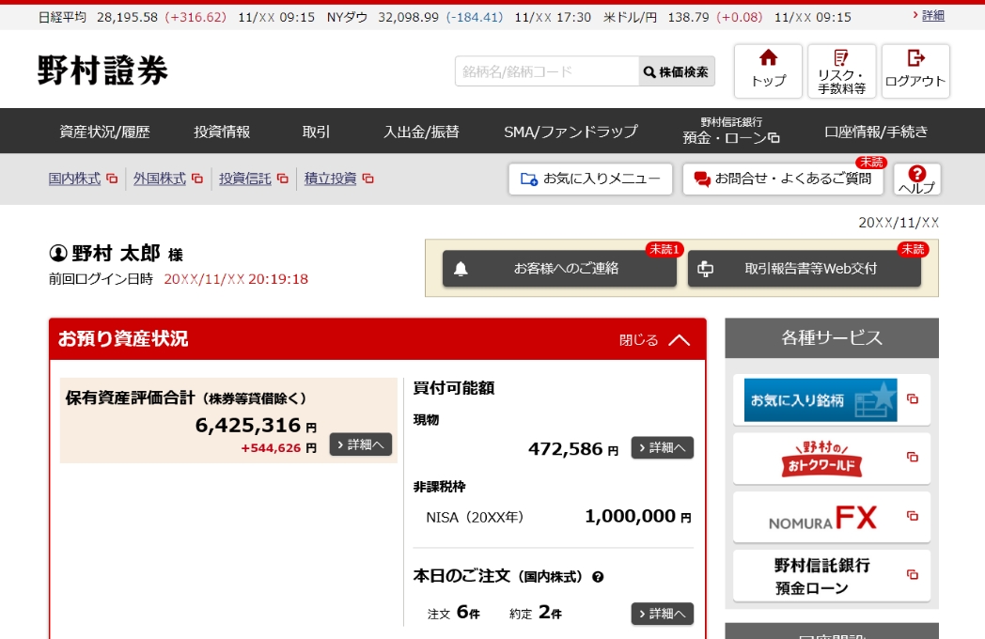Focus the 銘柄名/銘柄コード search field
This screenshot has height=639, width=985.
547,71
